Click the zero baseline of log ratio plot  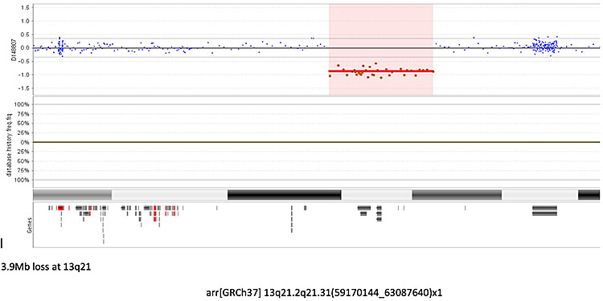point(316,47)
